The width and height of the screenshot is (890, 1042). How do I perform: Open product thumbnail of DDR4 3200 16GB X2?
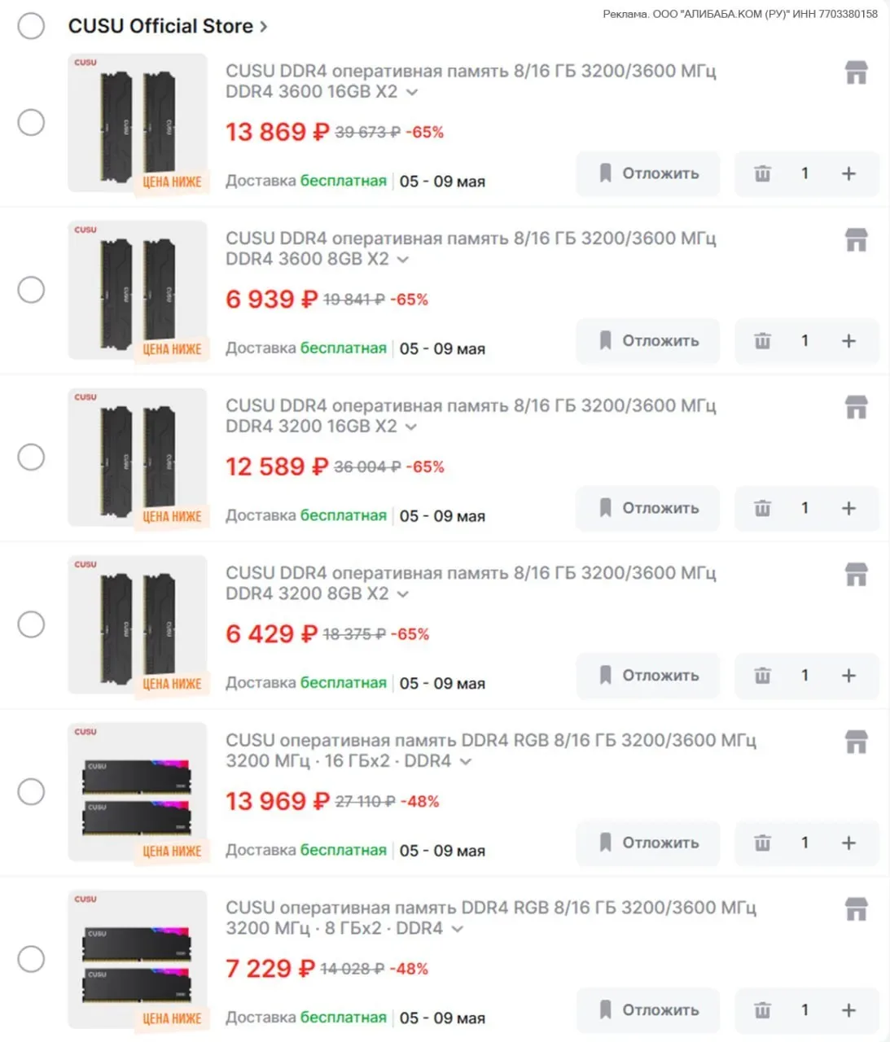[137, 458]
